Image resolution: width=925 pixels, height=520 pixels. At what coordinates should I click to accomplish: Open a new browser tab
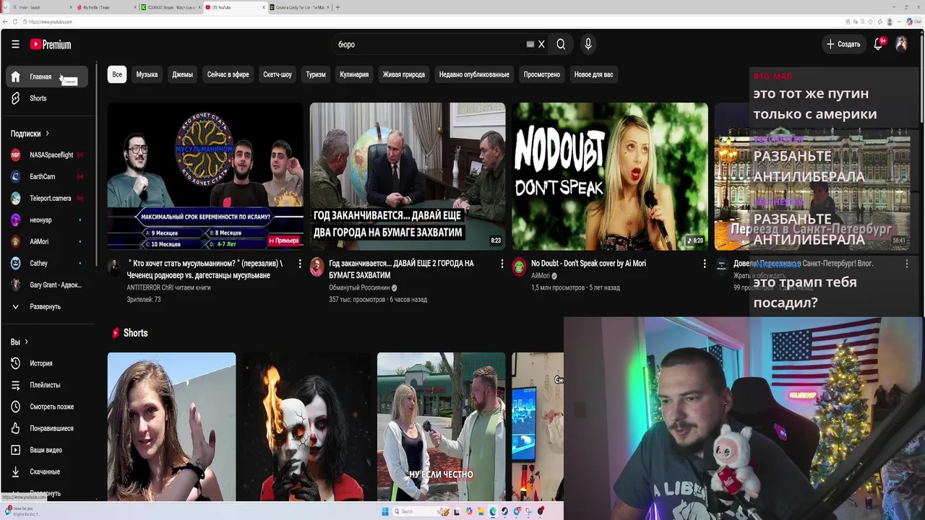coord(337,7)
